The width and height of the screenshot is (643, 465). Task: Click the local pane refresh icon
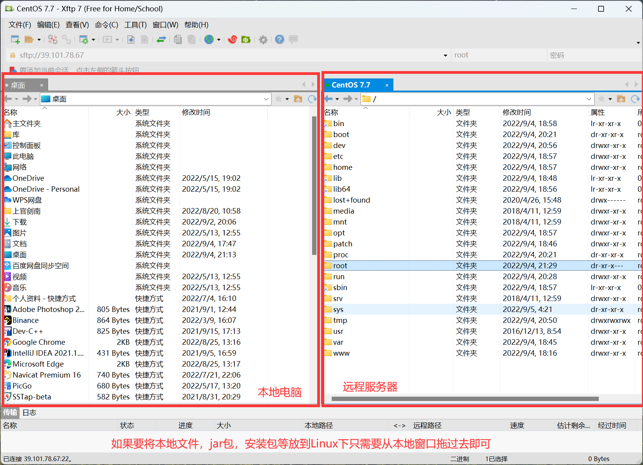(312, 99)
